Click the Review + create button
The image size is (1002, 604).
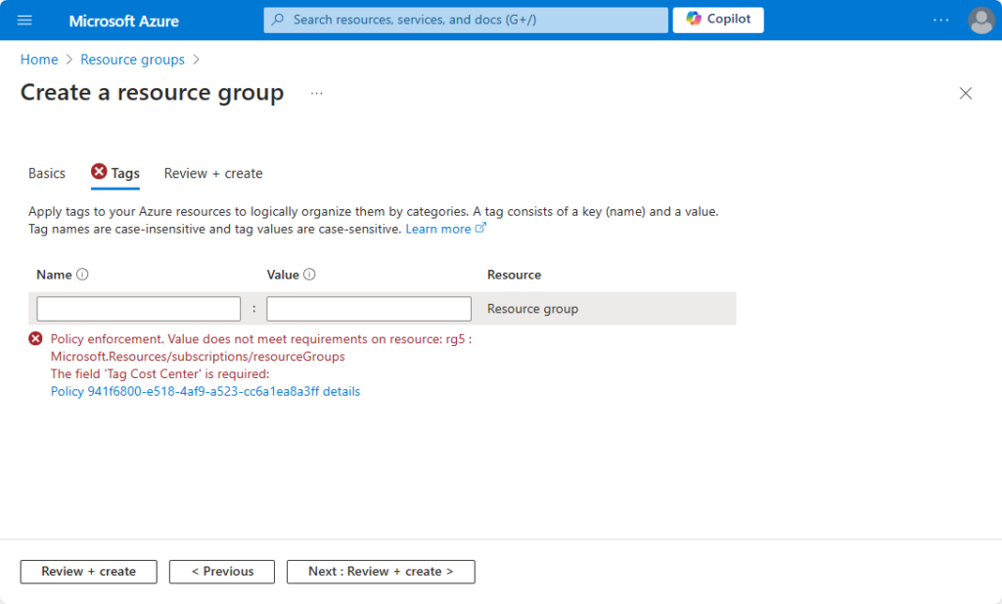pyautogui.click(x=88, y=572)
